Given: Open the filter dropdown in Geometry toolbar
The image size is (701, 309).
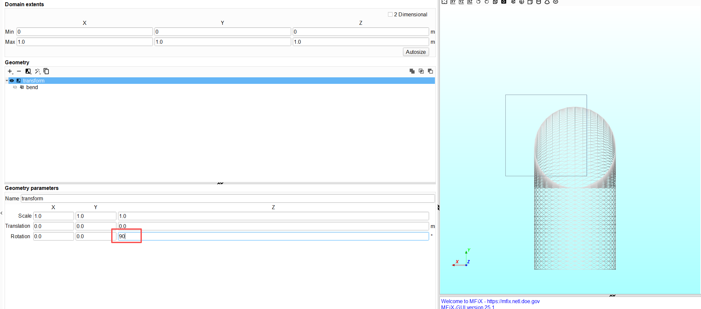Looking at the screenshot, I should tap(28, 71).
